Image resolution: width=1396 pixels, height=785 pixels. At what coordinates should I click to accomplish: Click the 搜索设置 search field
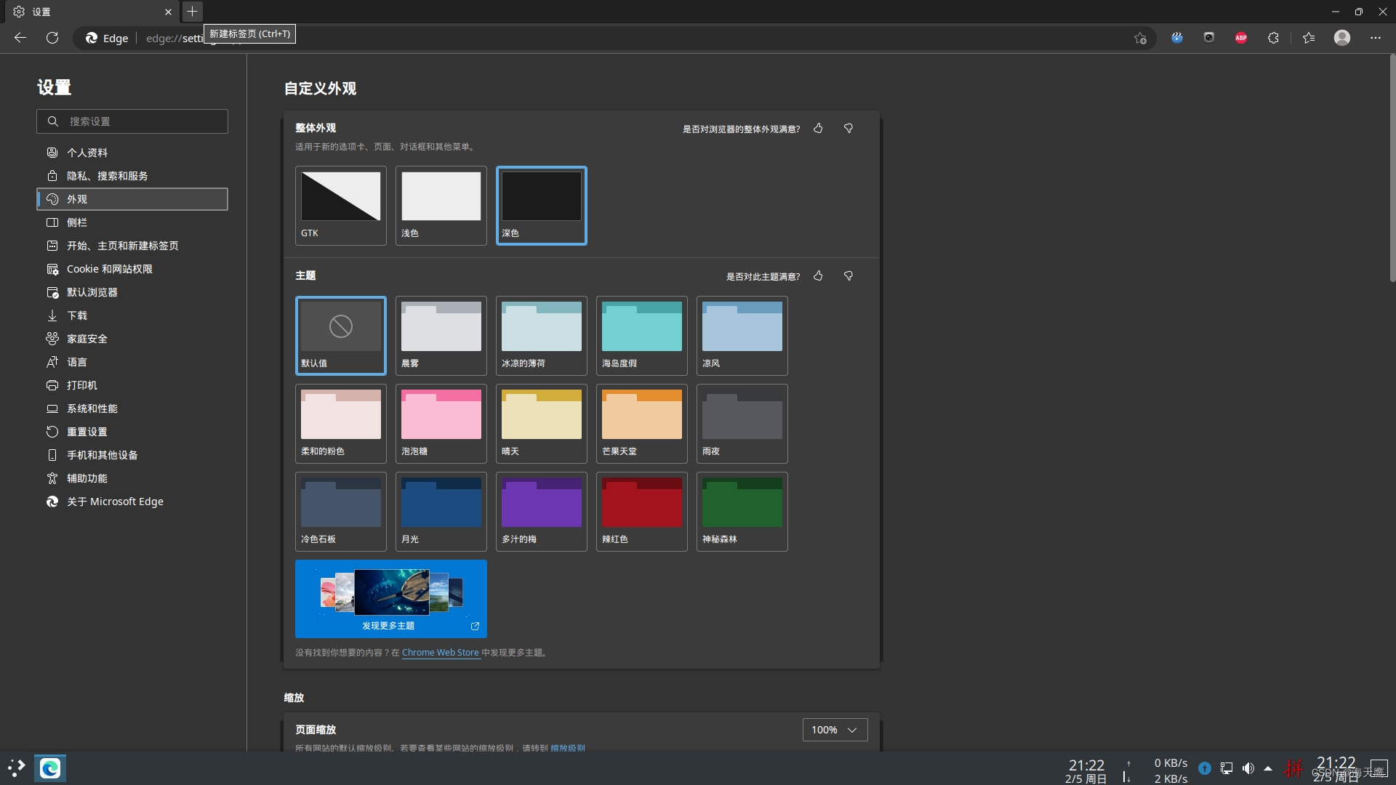tap(132, 121)
